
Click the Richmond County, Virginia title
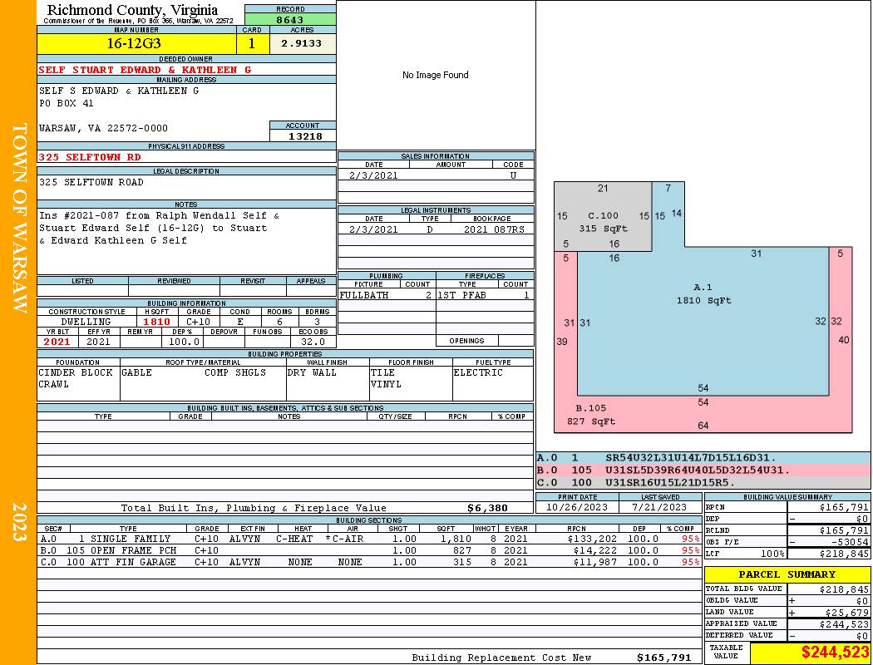[132, 10]
